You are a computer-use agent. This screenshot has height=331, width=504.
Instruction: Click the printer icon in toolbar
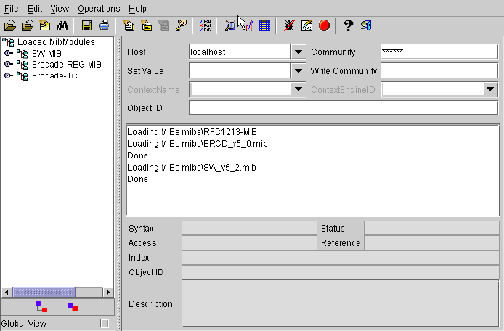click(104, 25)
